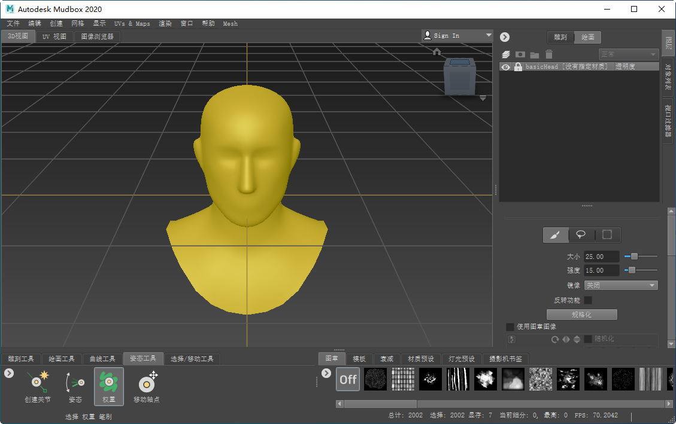The width and height of the screenshot is (676, 424).
Task: Choose the rectangle marquee selection icon
Action: tap(607, 234)
